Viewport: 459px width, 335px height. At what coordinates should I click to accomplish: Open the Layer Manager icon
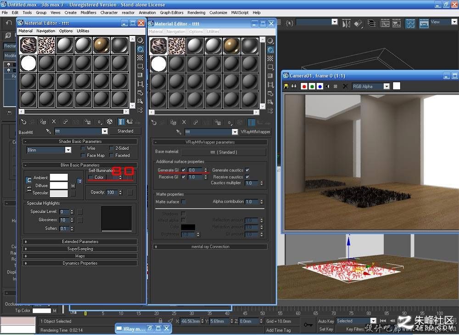(x=371, y=23)
